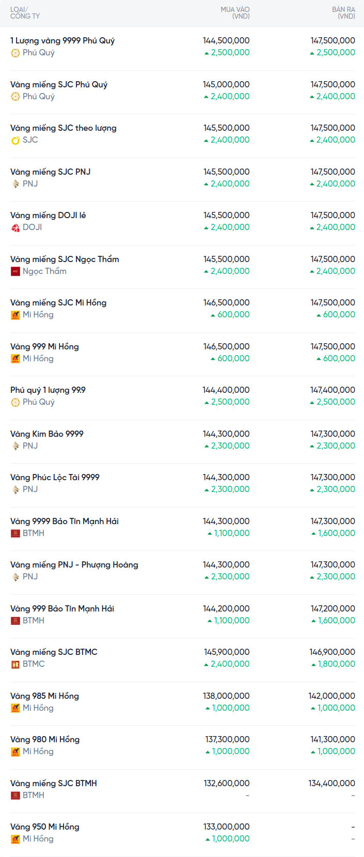364x857 pixels.
Task: Click the BTMH logo under Vàng 9999 Bảo Tín Mạnh Hải
Action: (15, 533)
